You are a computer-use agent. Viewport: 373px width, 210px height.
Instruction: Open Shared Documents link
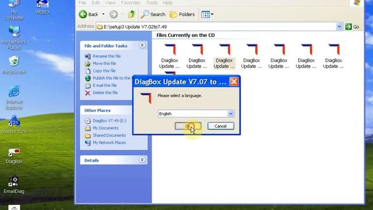109,135
